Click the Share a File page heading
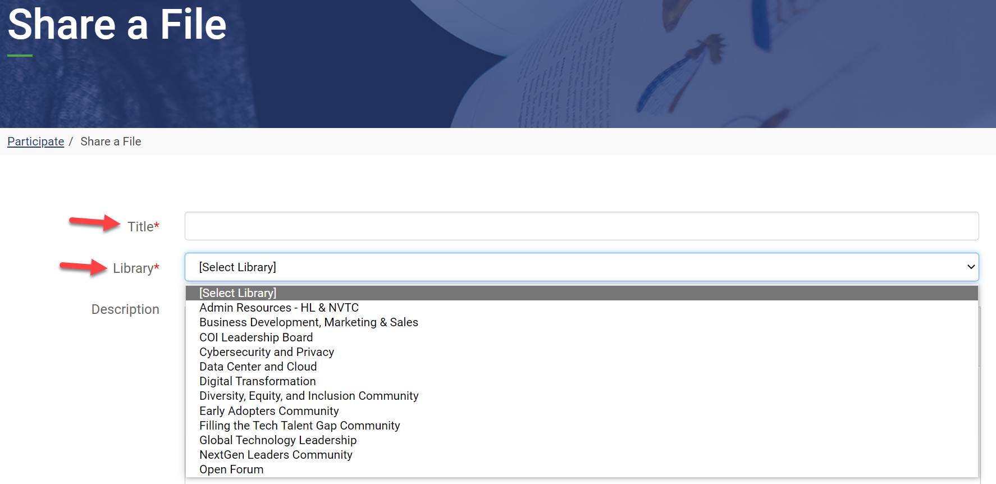The width and height of the screenshot is (996, 484). pos(117,25)
